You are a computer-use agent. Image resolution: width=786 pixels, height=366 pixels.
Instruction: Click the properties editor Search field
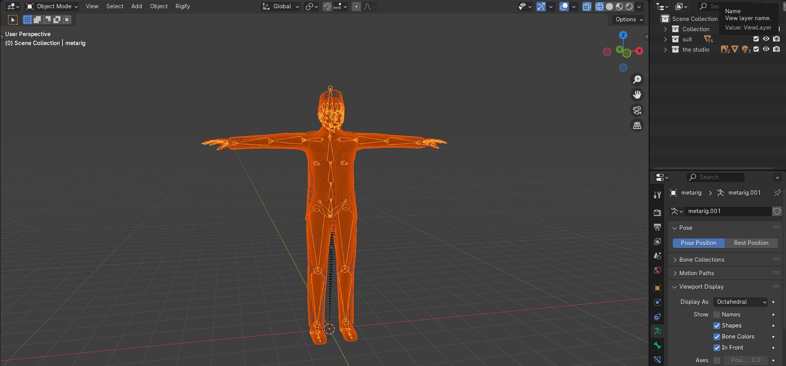[x=716, y=177]
